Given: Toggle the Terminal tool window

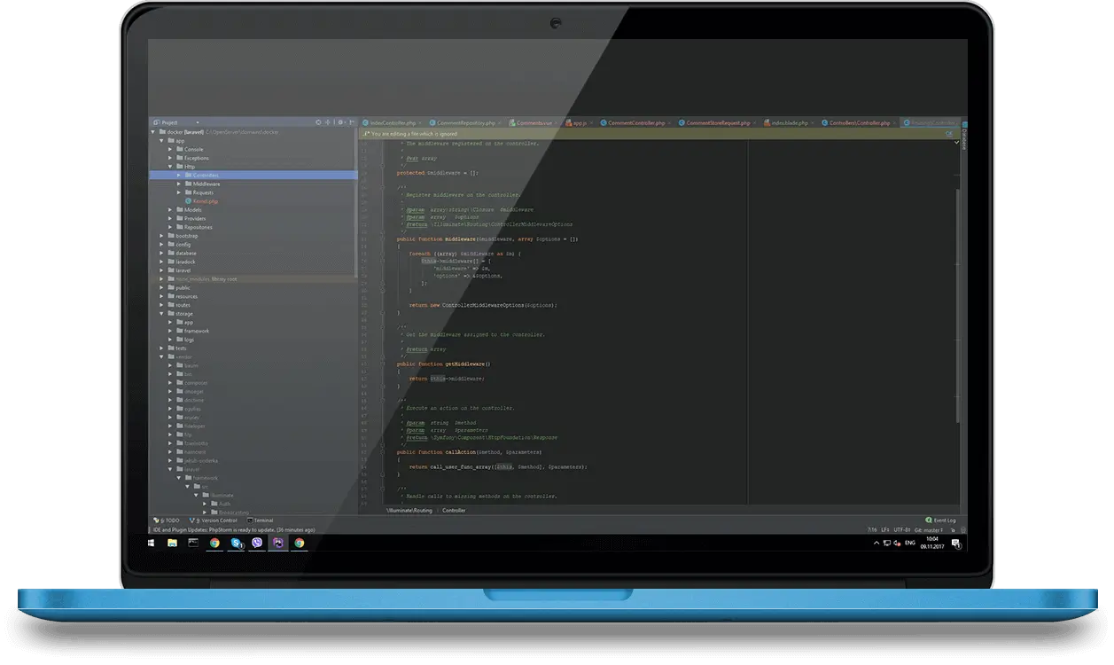Looking at the screenshot, I should click(260, 520).
